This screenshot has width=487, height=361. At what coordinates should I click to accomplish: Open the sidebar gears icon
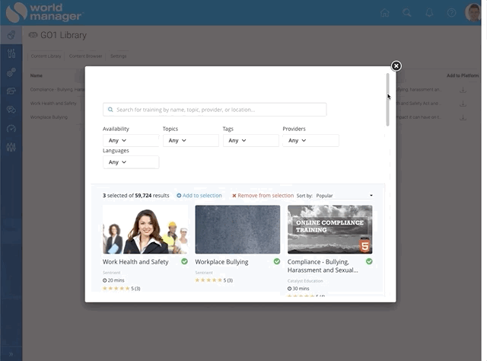[x=11, y=72]
